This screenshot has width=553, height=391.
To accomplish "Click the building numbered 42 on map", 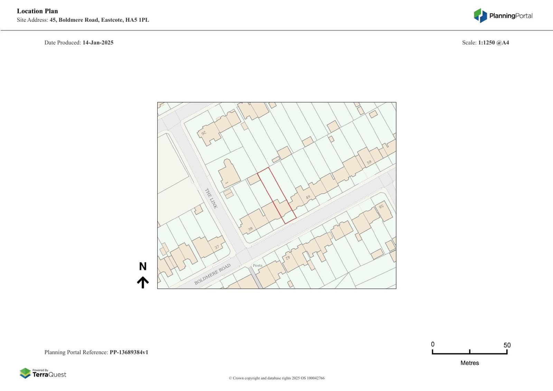I will pyautogui.click(x=287, y=257).
